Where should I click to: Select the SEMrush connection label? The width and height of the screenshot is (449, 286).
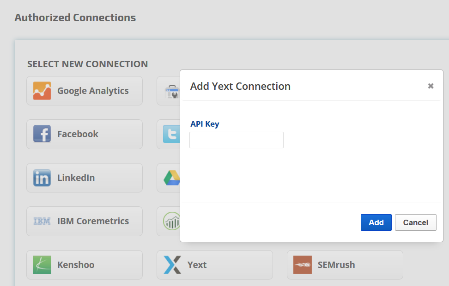tap(336, 265)
